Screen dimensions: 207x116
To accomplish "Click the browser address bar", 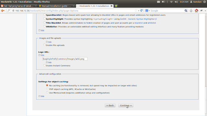I will (x=75, y=11).
